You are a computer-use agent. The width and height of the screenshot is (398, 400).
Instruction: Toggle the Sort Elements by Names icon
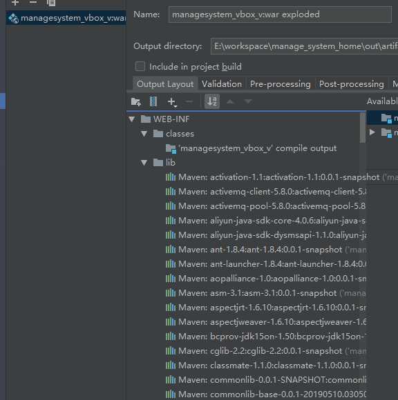point(212,101)
